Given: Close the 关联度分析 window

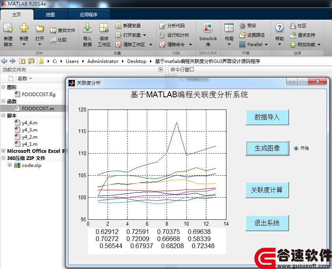Looking at the screenshot, I should point(317,82).
